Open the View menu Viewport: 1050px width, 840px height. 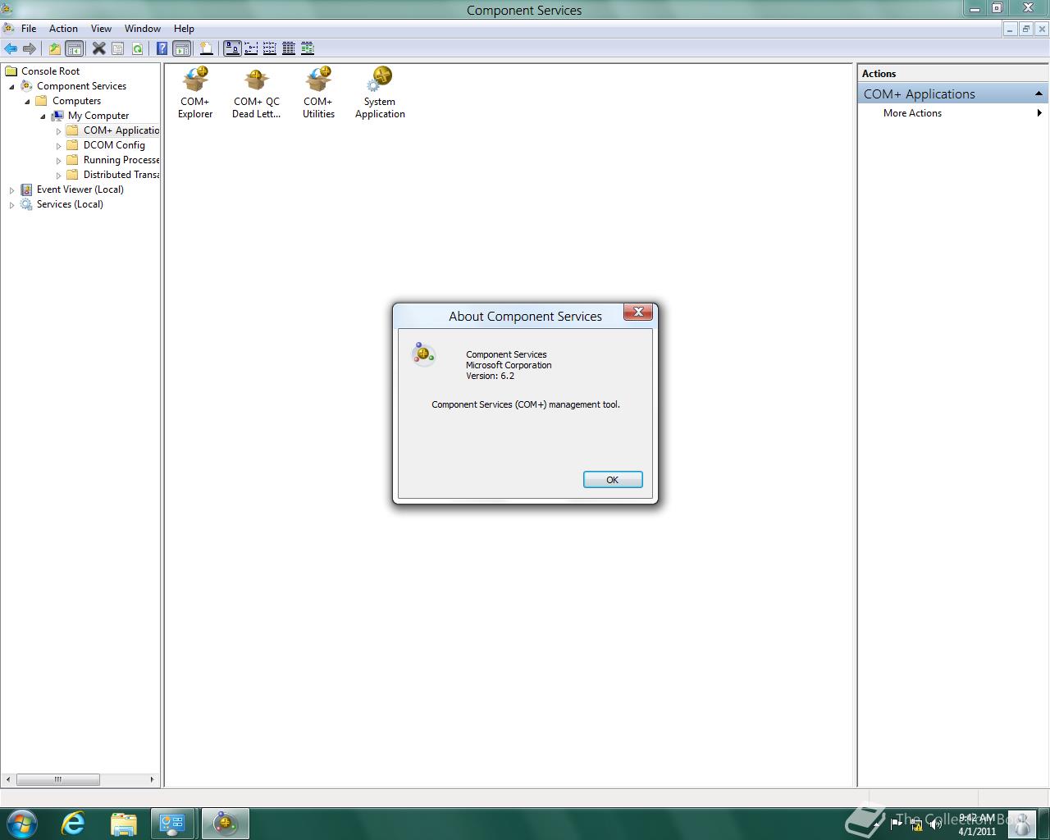pos(101,29)
